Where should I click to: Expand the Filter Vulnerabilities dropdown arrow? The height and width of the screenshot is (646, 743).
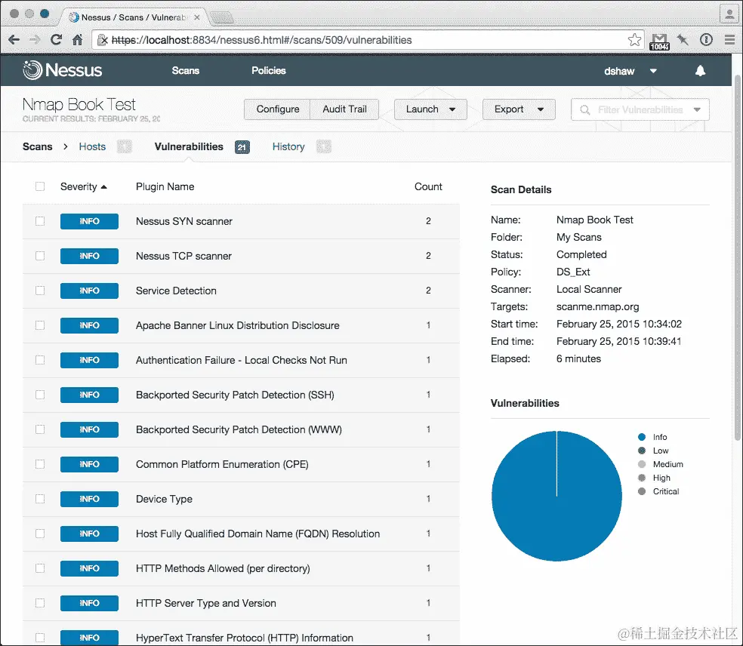click(x=697, y=109)
